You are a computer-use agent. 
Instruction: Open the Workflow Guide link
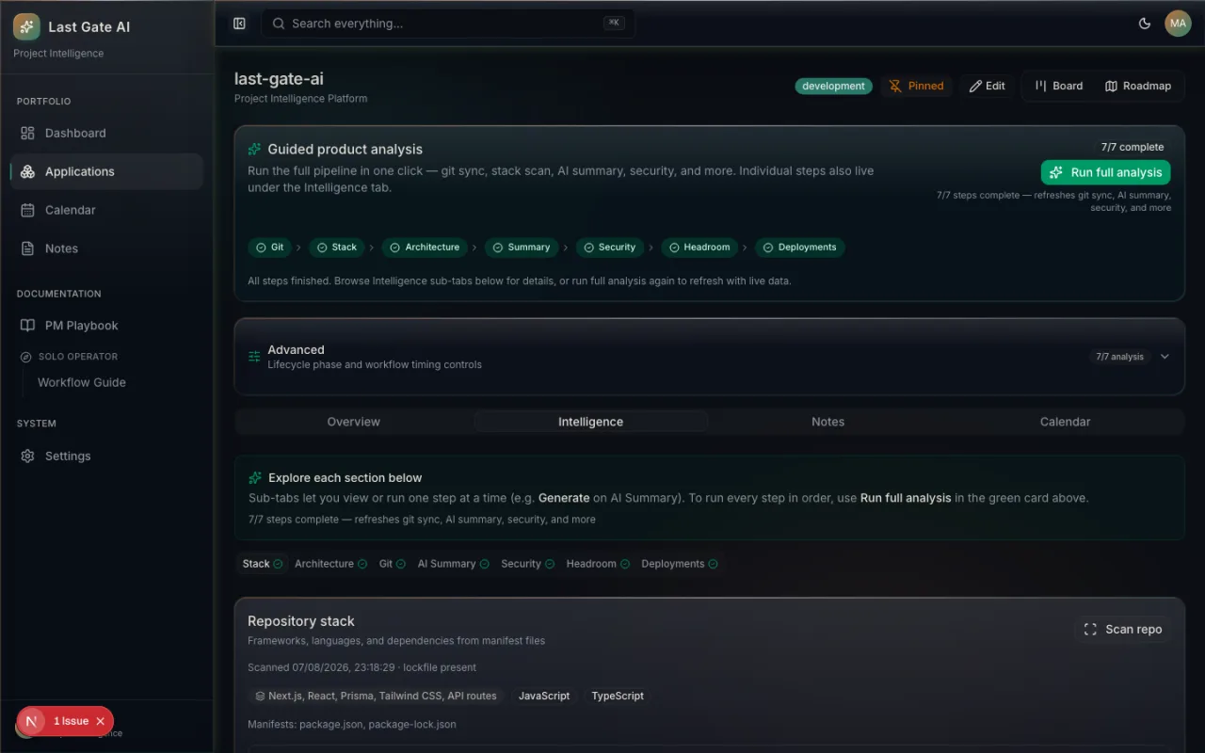pyautogui.click(x=82, y=383)
